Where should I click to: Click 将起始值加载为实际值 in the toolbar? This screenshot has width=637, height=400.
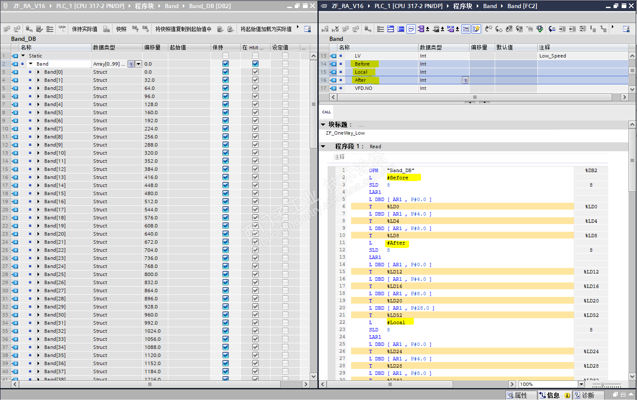pyautogui.click(x=266, y=29)
